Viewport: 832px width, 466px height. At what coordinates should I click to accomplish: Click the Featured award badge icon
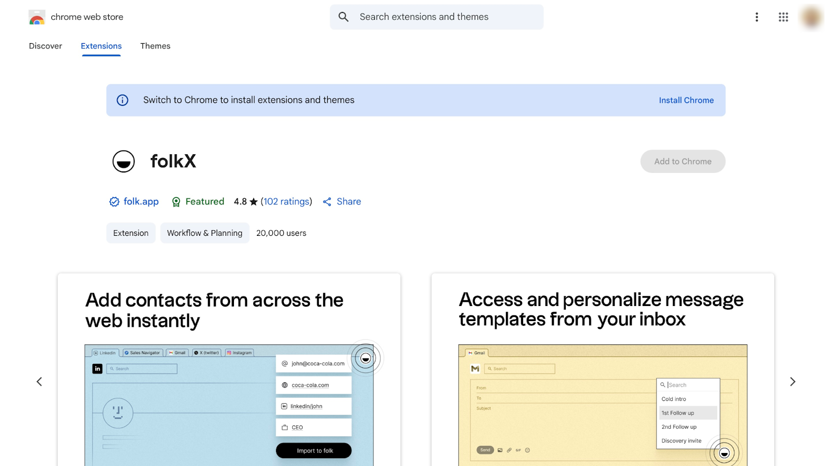tap(176, 202)
